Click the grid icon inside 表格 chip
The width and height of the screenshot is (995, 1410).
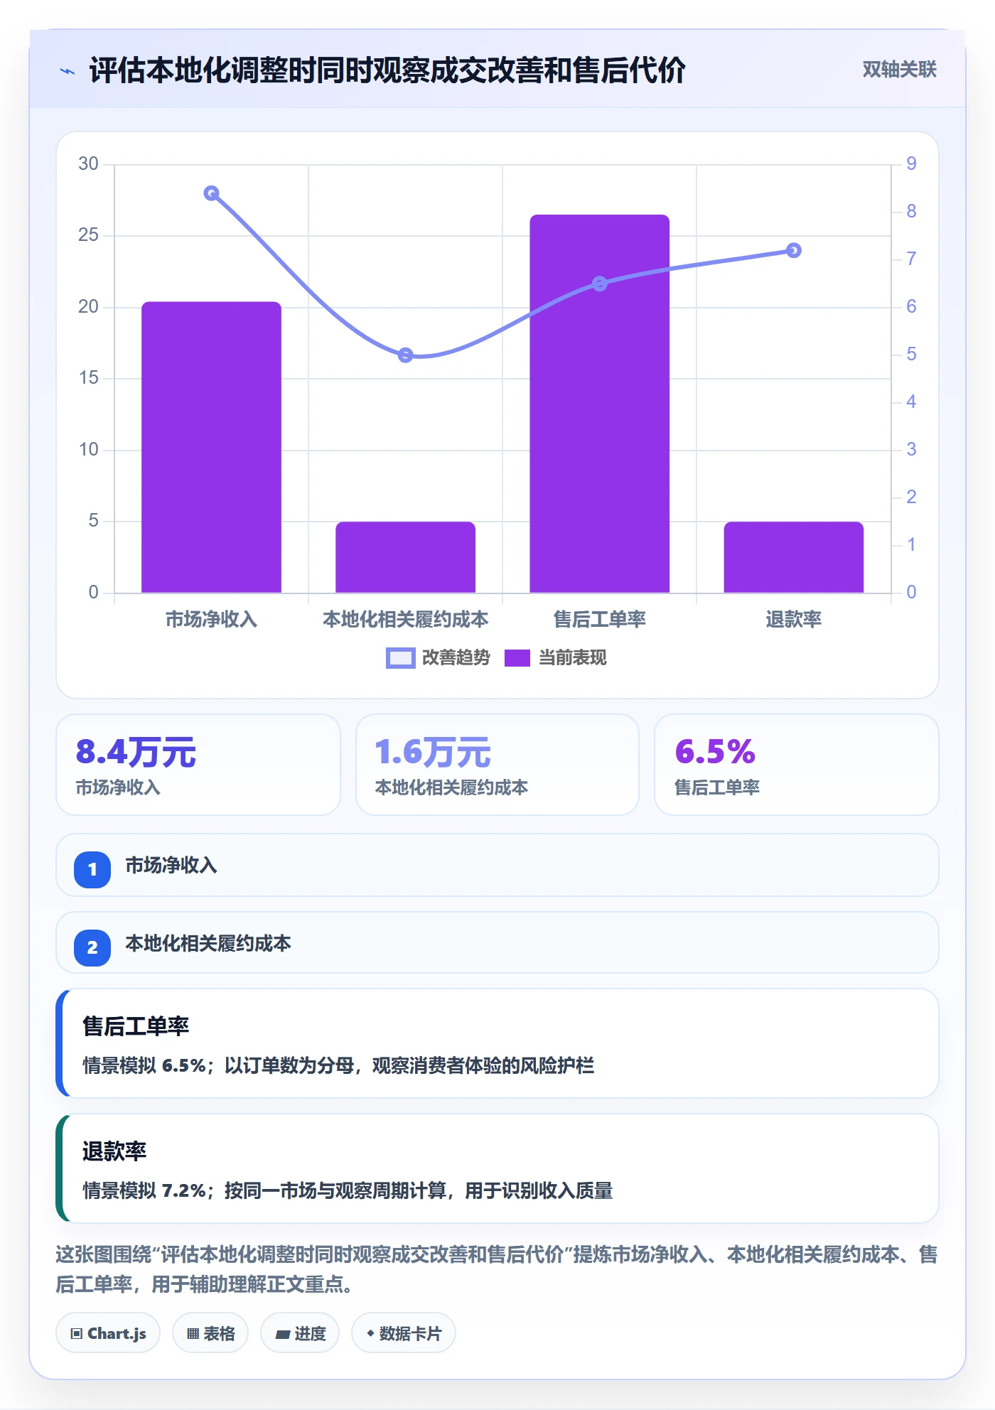pos(193,1334)
